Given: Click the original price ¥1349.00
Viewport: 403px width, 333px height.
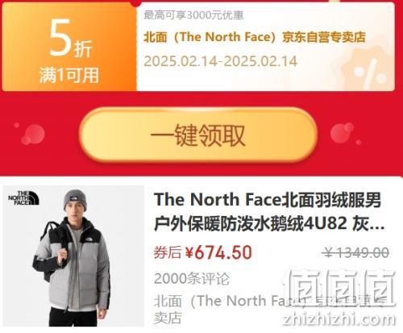Looking at the screenshot, I should pos(356,252).
